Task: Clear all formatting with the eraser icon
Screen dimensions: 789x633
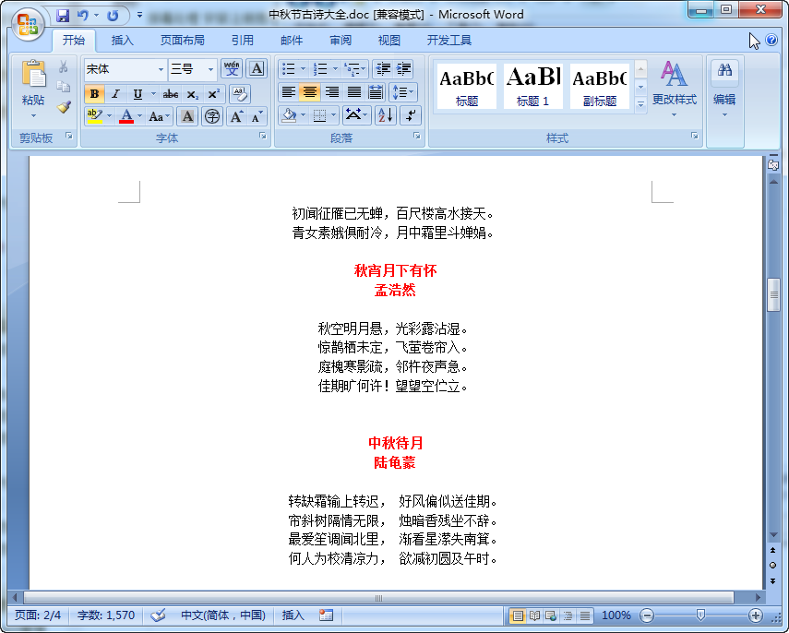Action: pyautogui.click(x=241, y=93)
